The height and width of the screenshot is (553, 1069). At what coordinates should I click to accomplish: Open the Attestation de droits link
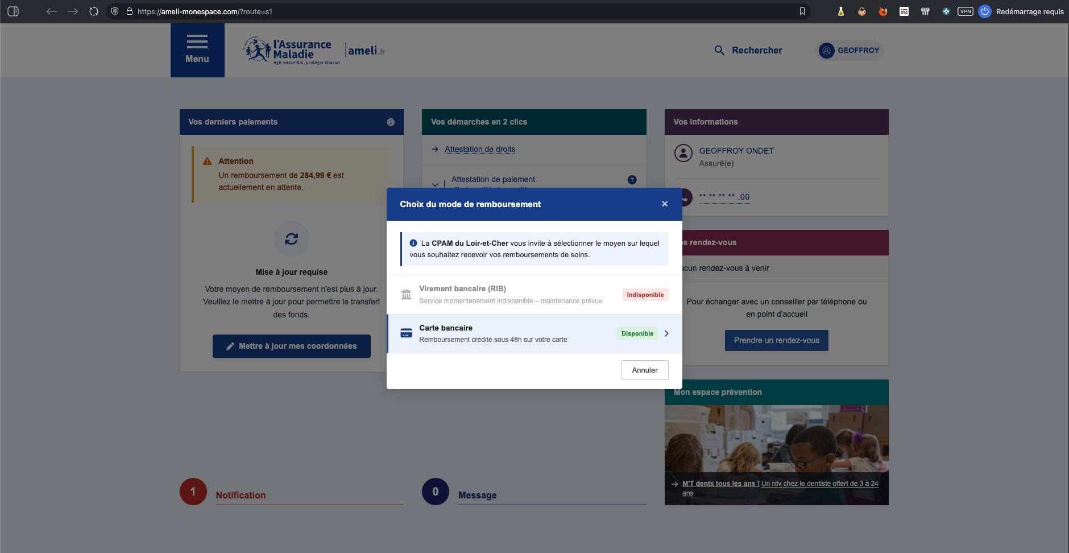(x=479, y=149)
